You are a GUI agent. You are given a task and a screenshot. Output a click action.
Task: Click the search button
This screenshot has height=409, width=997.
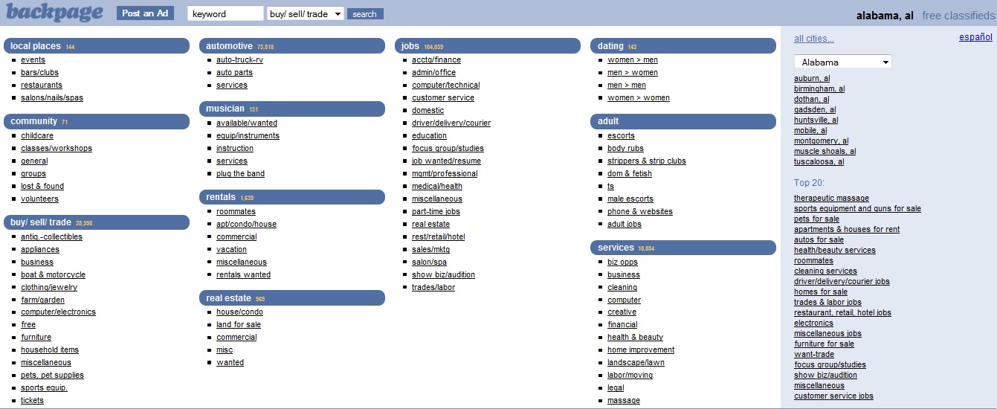point(364,14)
